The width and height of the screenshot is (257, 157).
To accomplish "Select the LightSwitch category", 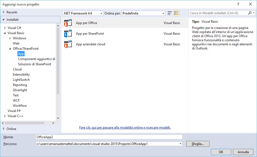I will click(x=21, y=80).
